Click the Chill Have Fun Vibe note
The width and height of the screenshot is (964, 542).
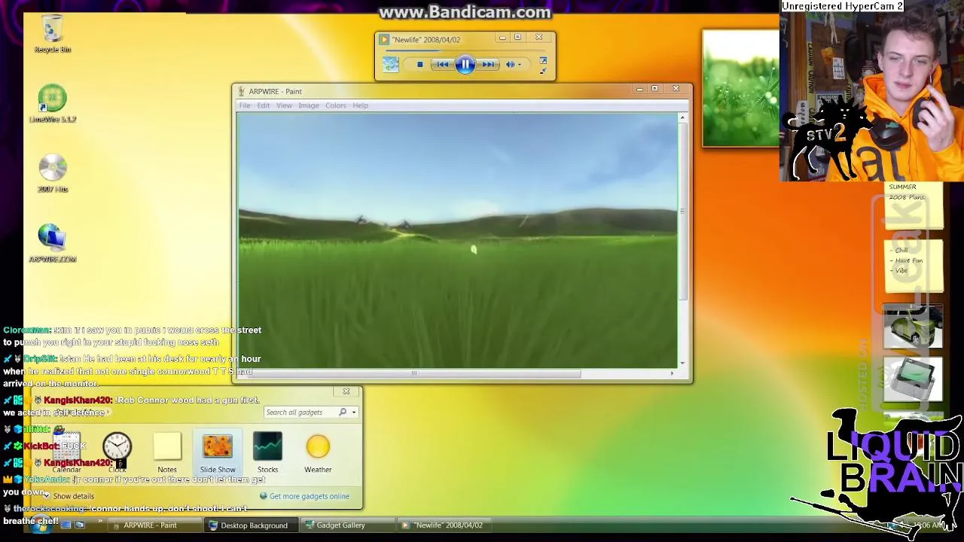tap(914, 265)
